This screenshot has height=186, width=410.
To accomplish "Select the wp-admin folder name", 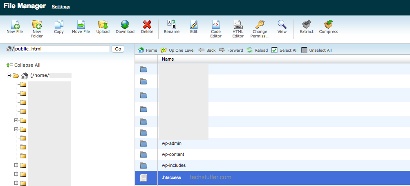I will click(x=172, y=143).
